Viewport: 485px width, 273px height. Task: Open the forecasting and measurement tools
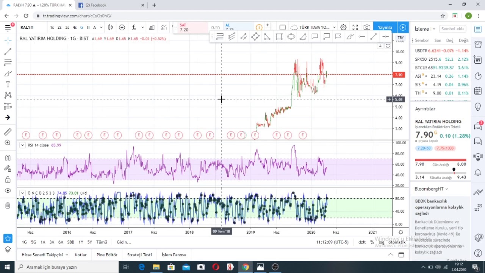tap(8, 106)
